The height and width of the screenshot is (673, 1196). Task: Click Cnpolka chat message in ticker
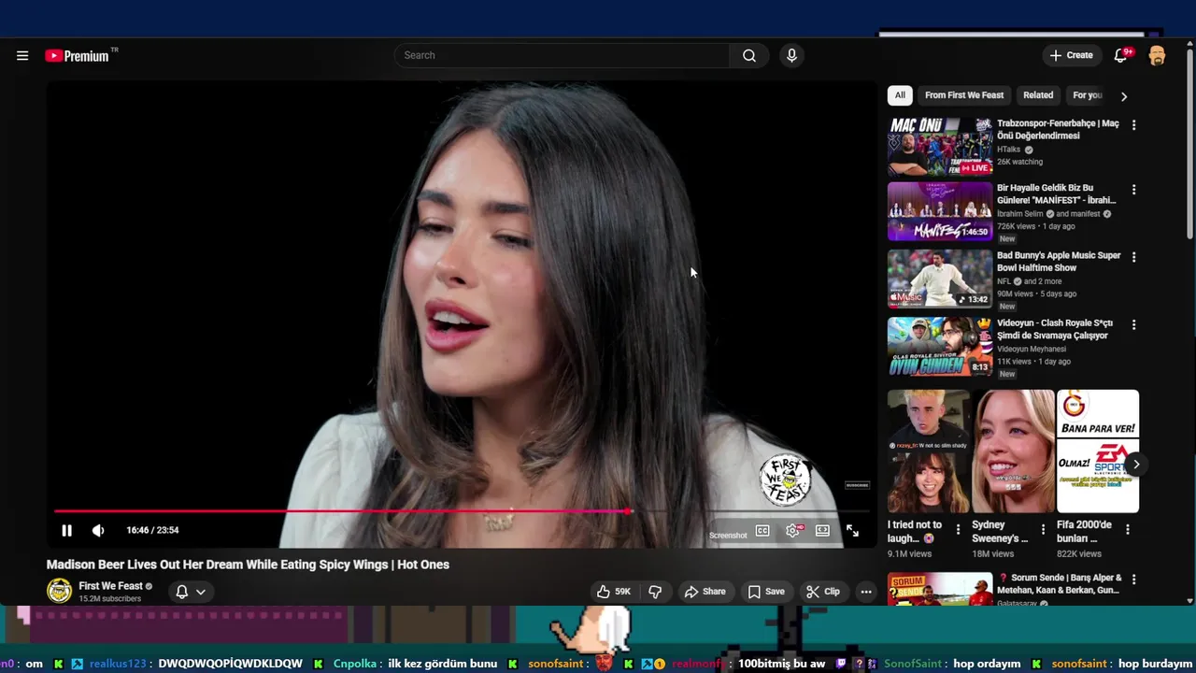415,664
